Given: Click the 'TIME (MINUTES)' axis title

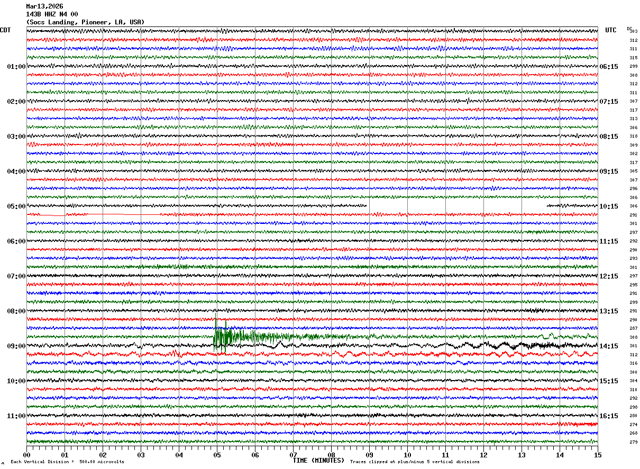Looking at the screenshot, I should [x=318, y=461].
